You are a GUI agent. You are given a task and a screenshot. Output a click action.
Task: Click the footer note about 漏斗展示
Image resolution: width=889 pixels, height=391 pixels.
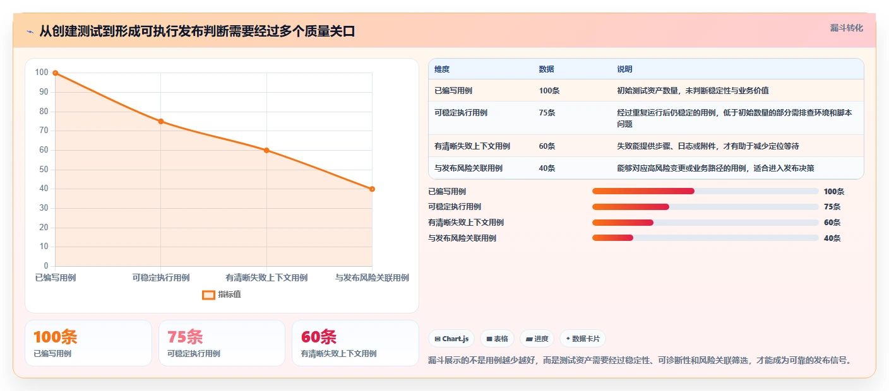click(x=640, y=361)
